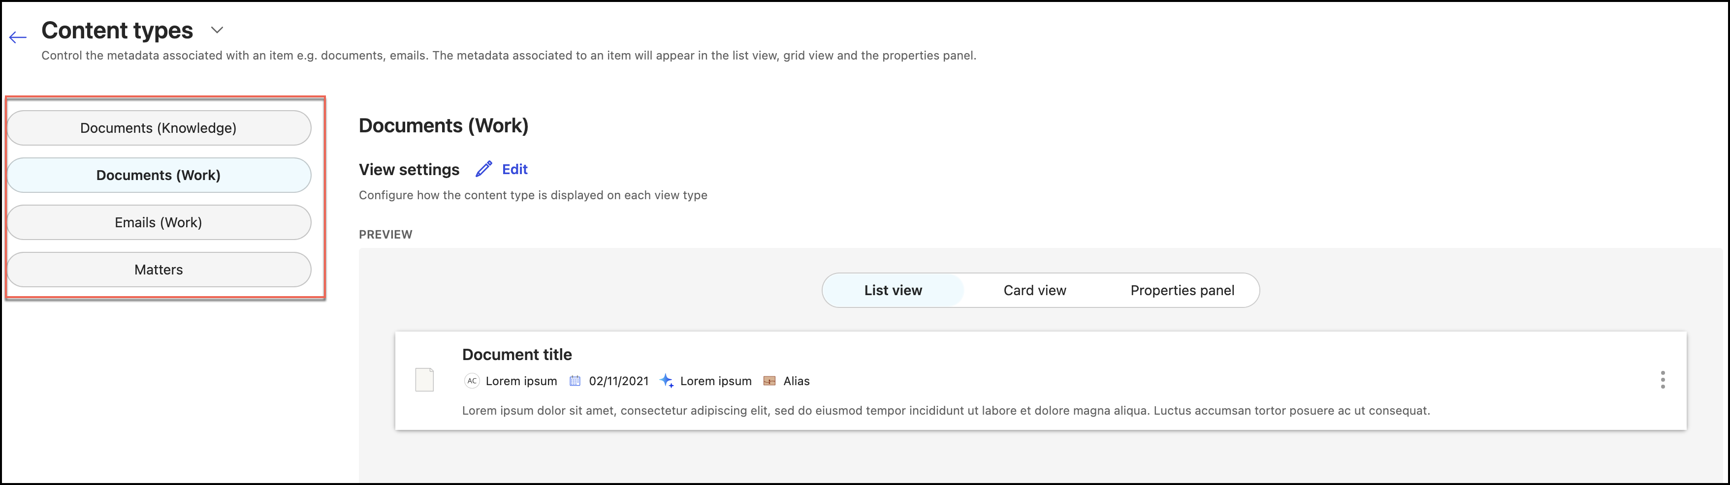
Task: Switch to the Card view tab
Action: coord(1034,290)
